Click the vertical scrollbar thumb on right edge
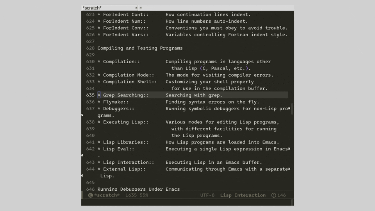The image size is (375, 211). tap(292, 109)
